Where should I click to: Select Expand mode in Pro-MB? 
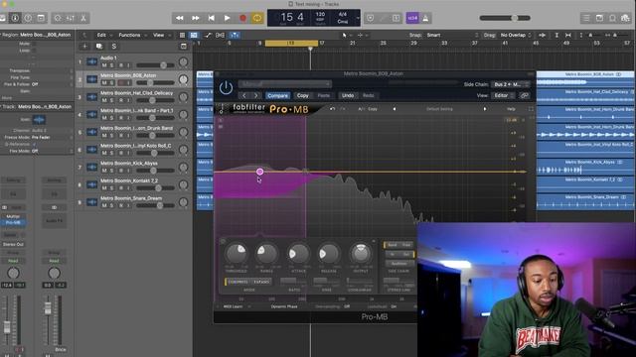coord(261,282)
